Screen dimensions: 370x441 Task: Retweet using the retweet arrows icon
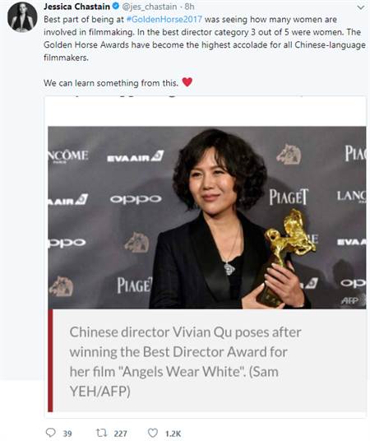[x=101, y=433]
